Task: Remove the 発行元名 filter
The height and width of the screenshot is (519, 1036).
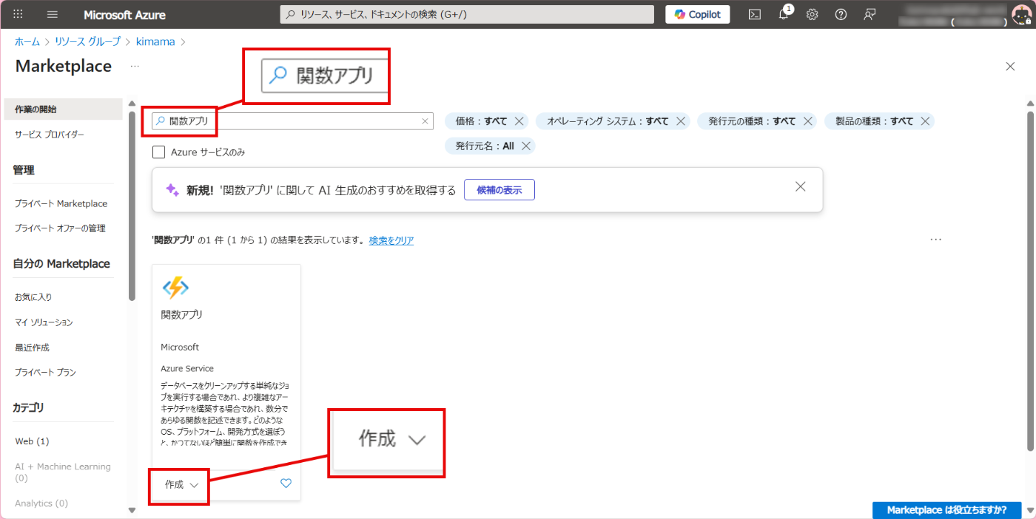Action: click(526, 146)
